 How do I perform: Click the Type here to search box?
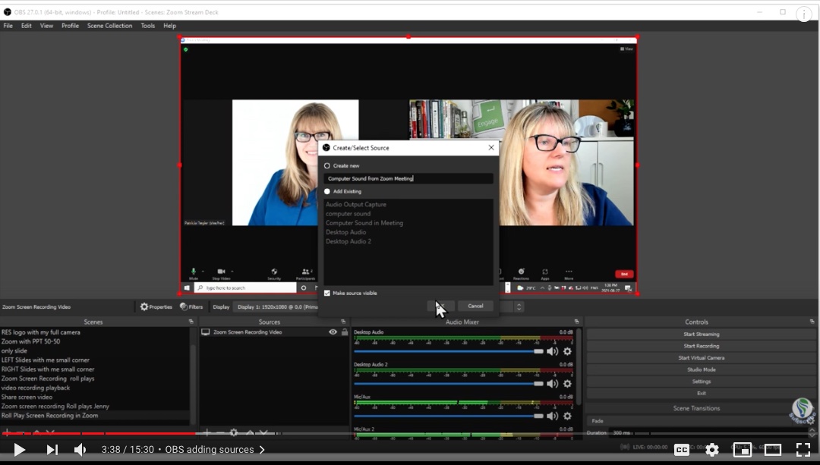point(245,288)
